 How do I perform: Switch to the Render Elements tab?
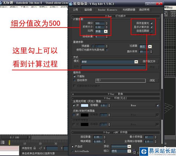click(x=107, y=10)
